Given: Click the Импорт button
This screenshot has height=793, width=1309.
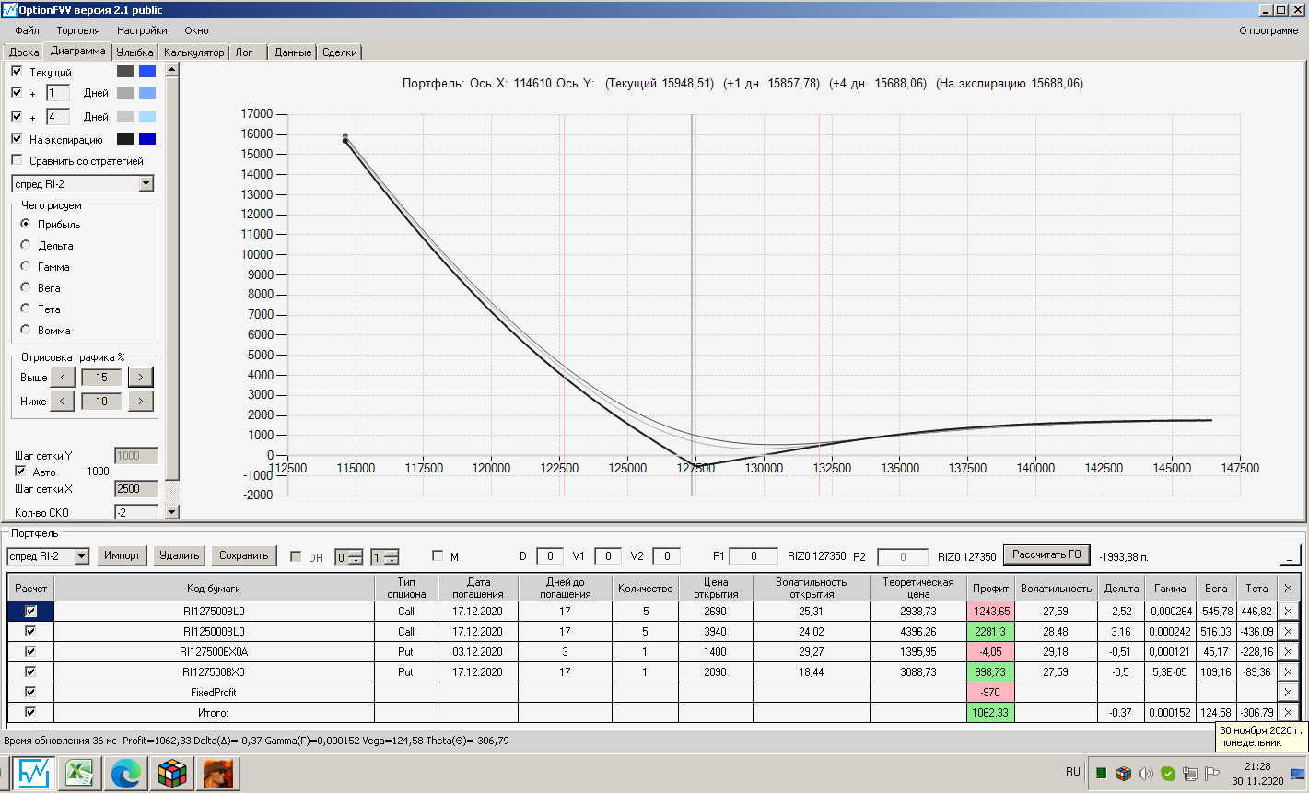Looking at the screenshot, I should (123, 555).
